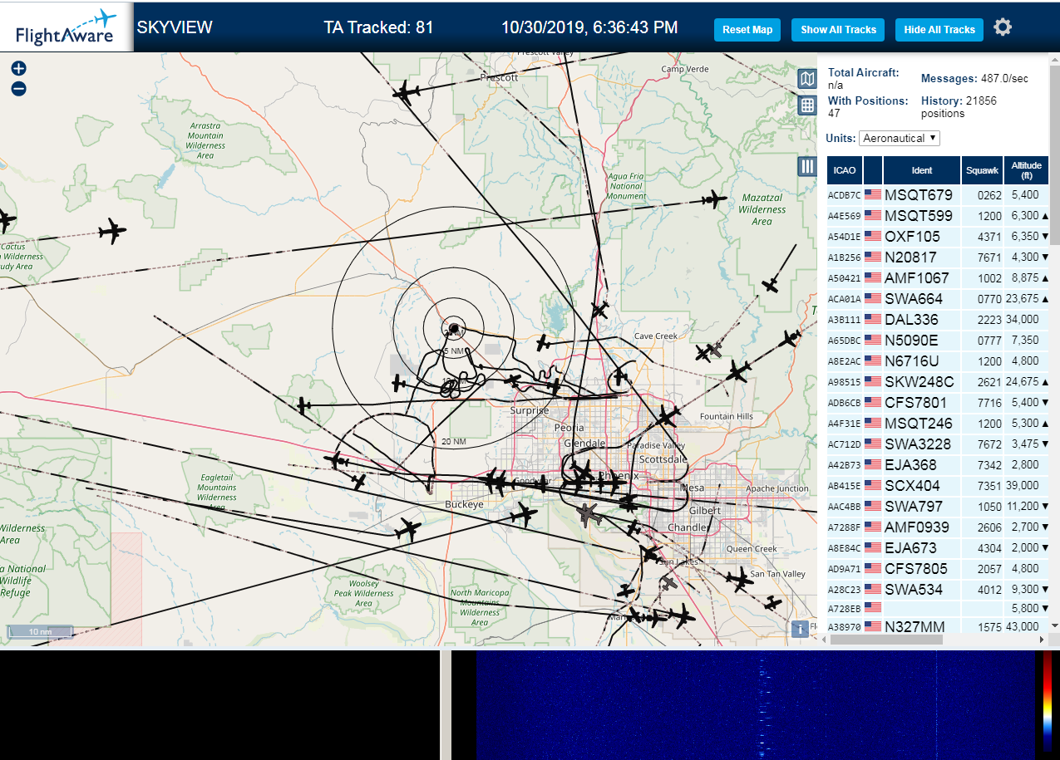Select the SWA664 aircraft row

pos(938,298)
